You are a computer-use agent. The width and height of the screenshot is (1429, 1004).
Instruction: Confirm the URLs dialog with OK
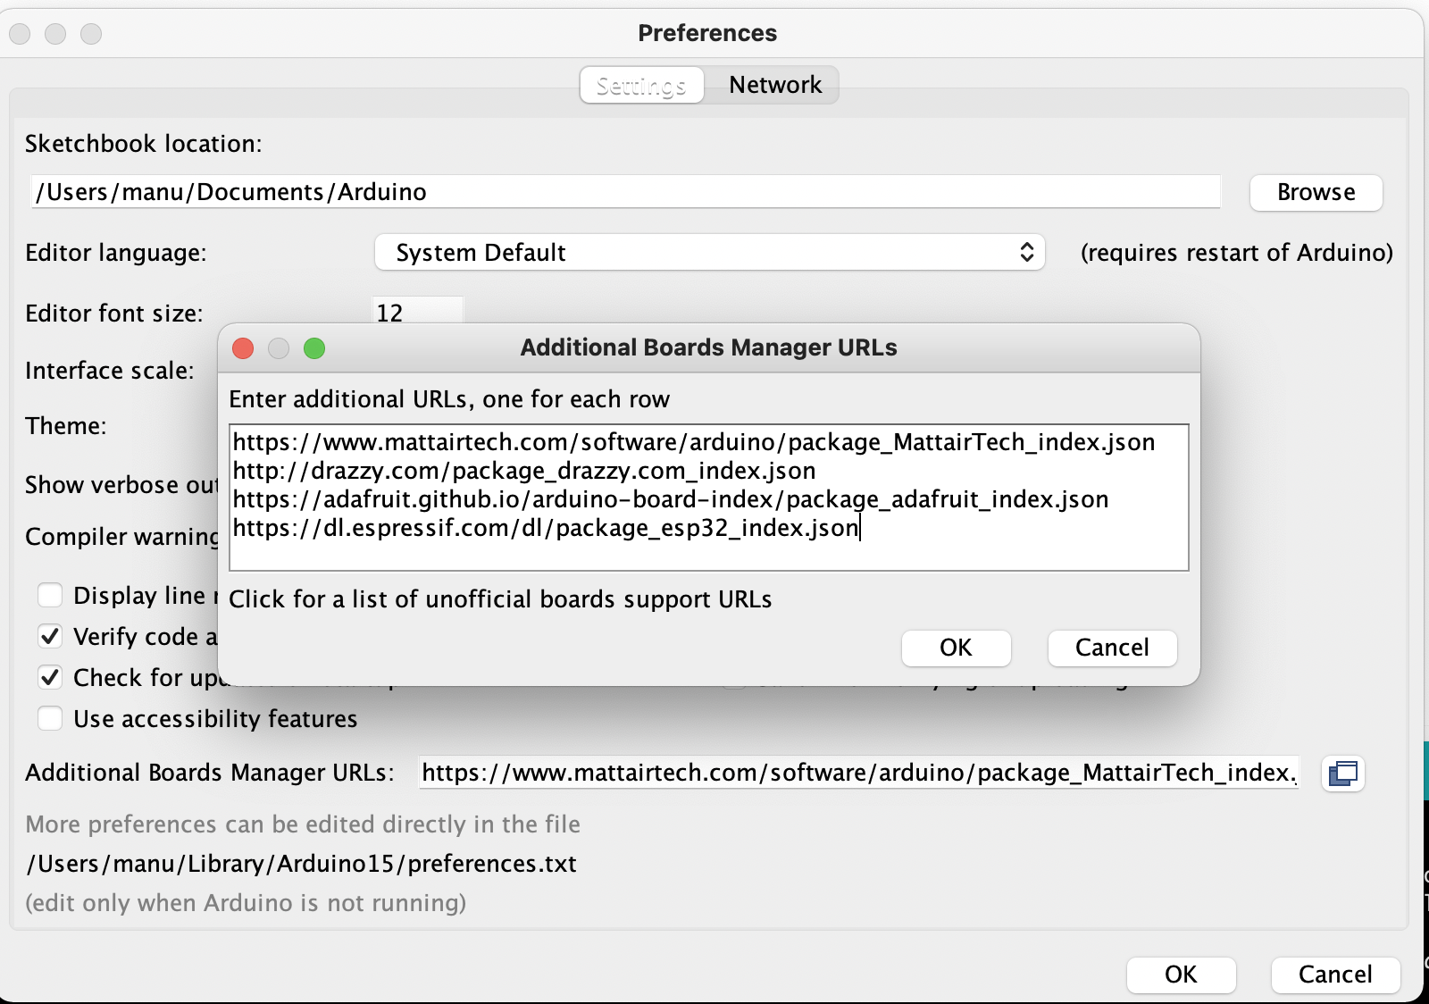[956, 648]
